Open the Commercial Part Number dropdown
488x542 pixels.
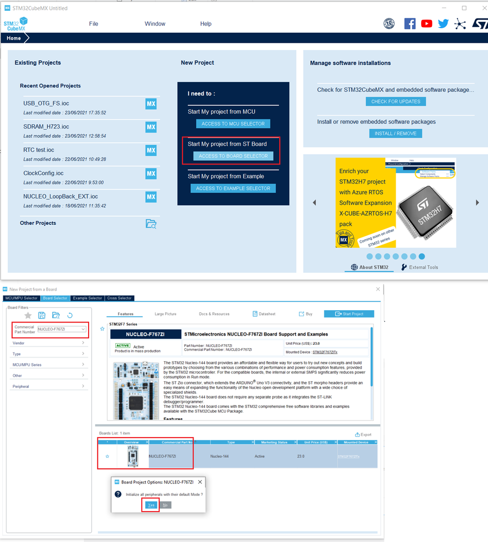click(x=83, y=329)
